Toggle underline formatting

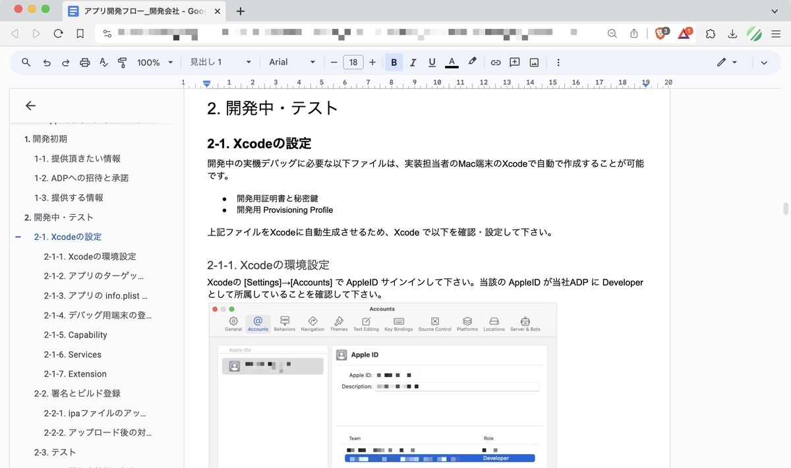(432, 63)
